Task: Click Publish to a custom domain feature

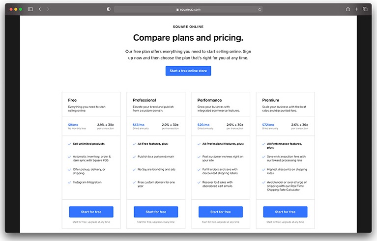Action: tap(156, 157)
